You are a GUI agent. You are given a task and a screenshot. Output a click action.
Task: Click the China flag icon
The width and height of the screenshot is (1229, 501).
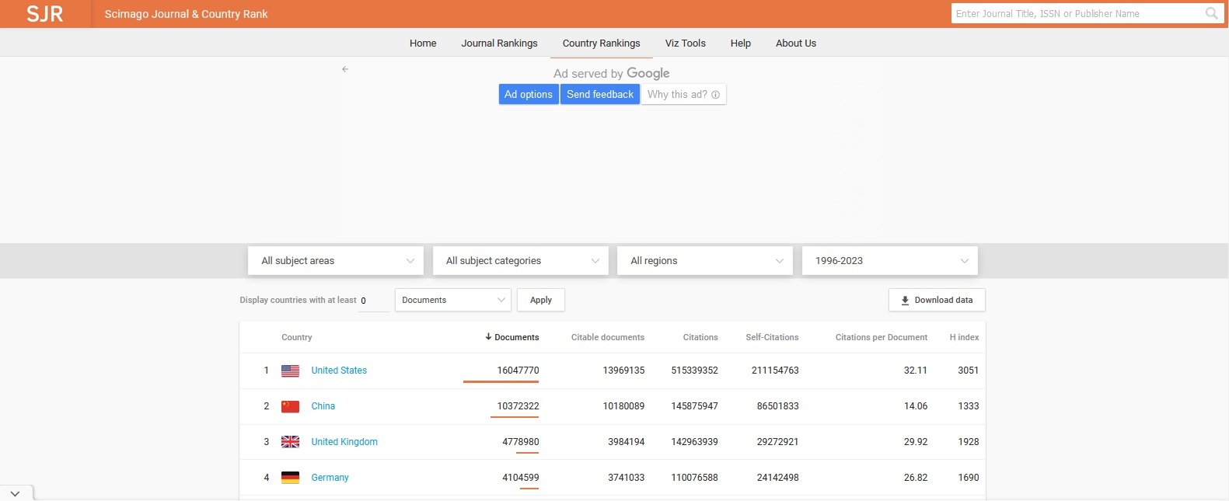click(290, 407)
